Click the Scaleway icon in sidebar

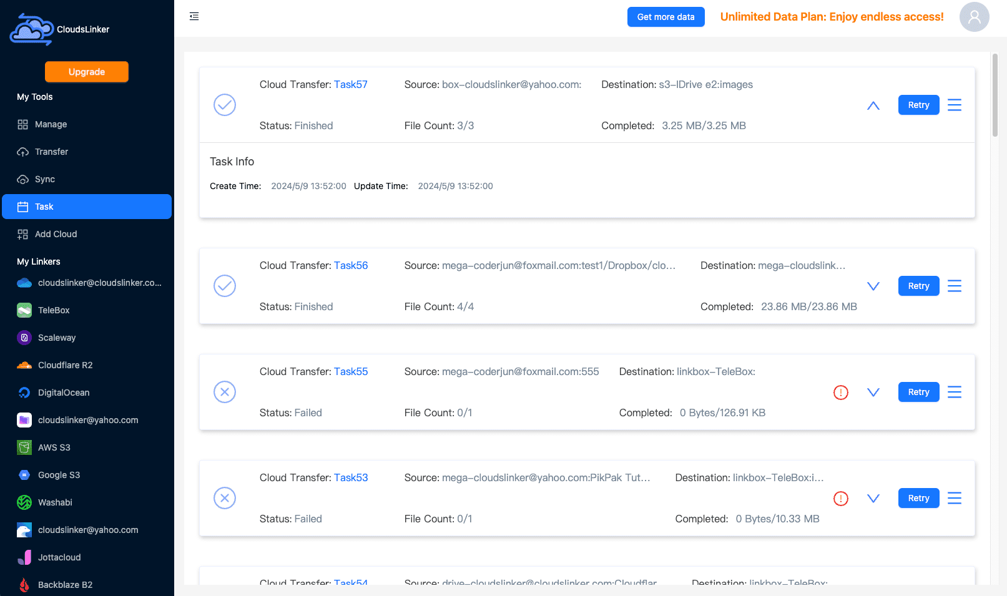click(x=24, y=338)
